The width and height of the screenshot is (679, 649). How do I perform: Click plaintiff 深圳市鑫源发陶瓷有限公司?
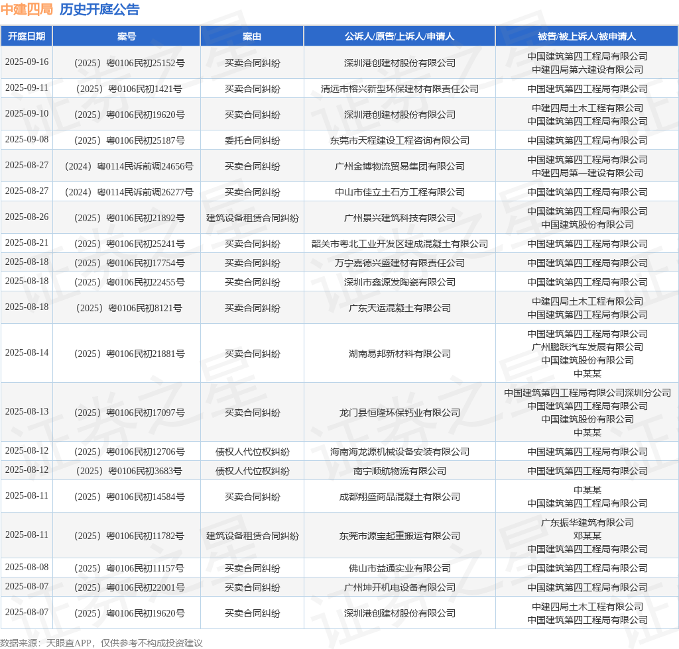400,282
